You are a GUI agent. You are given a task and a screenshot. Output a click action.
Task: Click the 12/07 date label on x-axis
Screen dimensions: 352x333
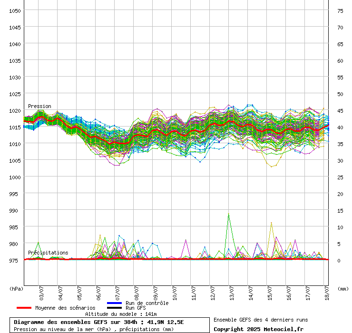click(x=213, y=293)
